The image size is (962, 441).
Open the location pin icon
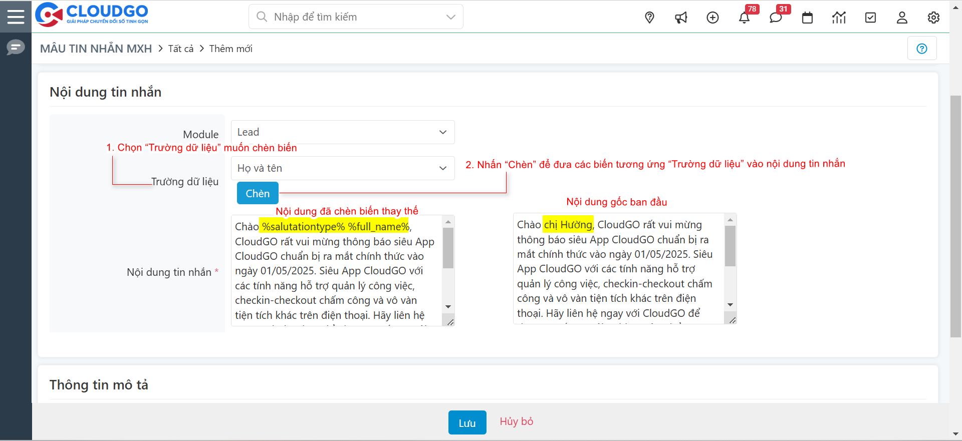click(x=649, y=18)
